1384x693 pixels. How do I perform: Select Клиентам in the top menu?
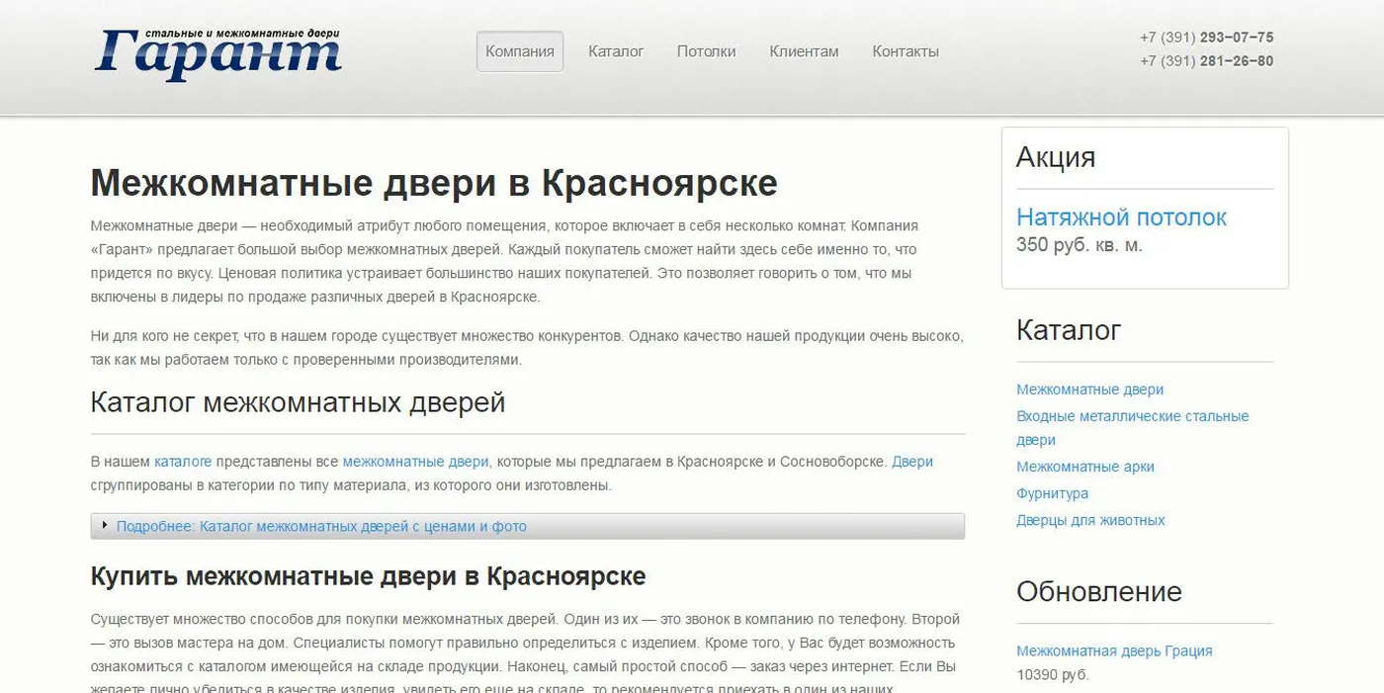click(804, 51)
